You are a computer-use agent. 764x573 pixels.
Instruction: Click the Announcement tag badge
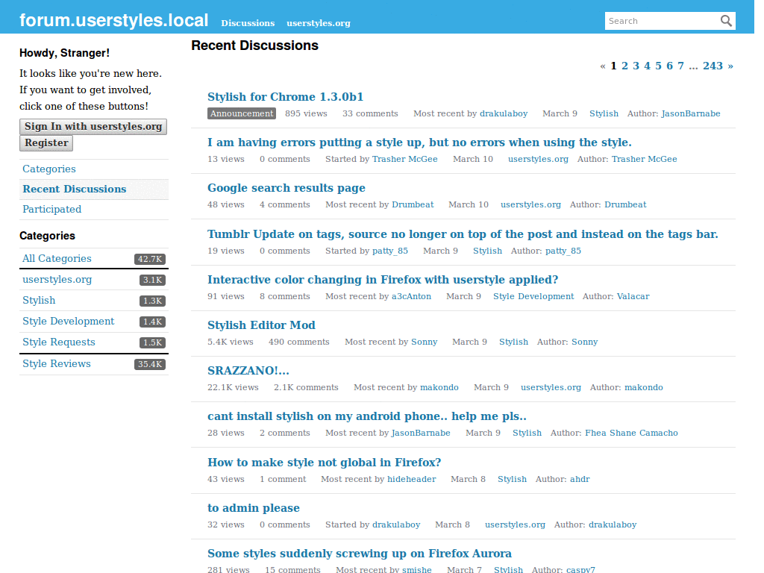pos(242,113)
